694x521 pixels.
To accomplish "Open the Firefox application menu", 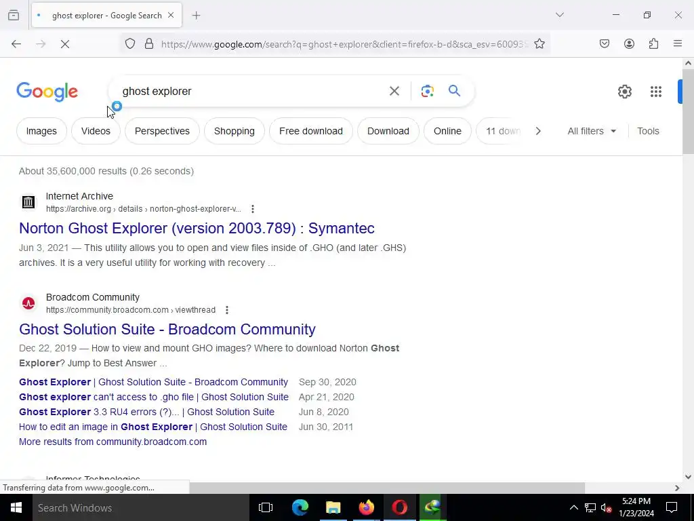I will (678, 44).
